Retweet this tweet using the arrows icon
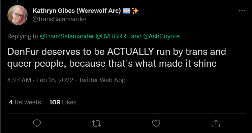The width and height of the screenshot is (252, 133). tap(96, 123)
